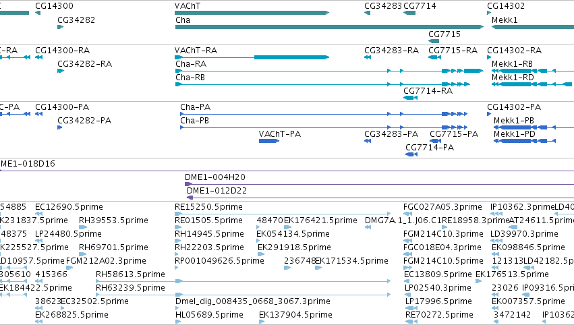The height and width of the screenshot is (325, 574).
Task: Click the RH39553.5prime EST label
Action: pos(114,220)
